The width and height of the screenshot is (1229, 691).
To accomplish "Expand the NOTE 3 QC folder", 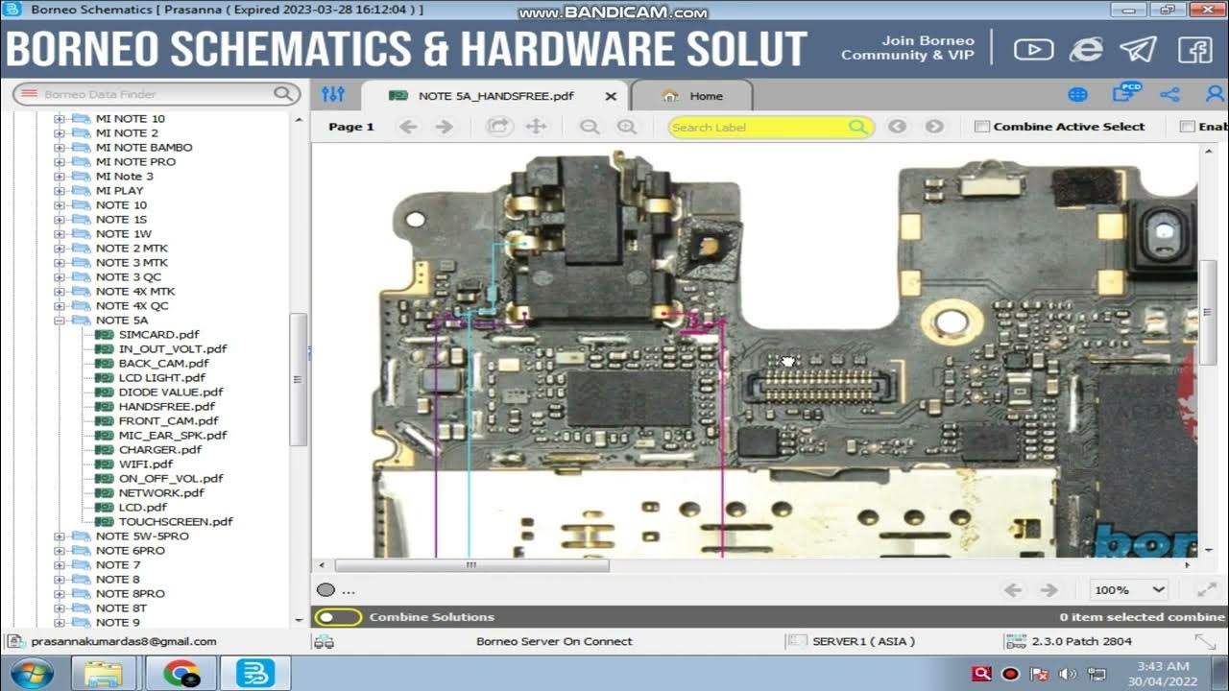I will pos(60,277).
